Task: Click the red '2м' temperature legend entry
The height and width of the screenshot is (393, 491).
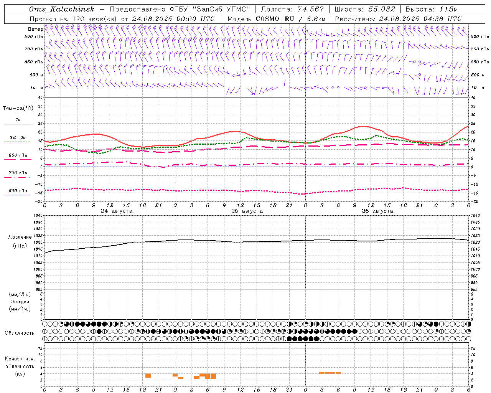Action: click(18, 120)
